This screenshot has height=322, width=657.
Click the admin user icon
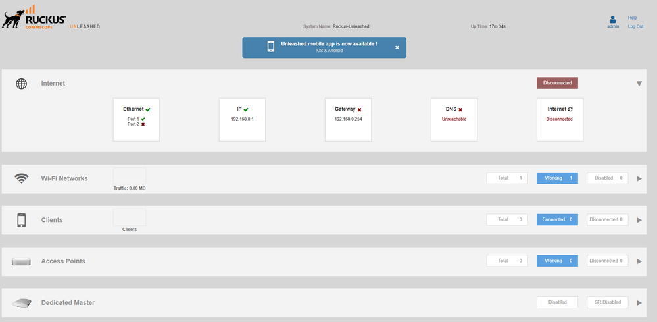pos(613,20)
